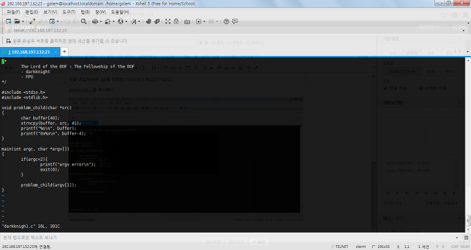Screen dimensions: 471x250
Task: Open the compose bar target dropdown
Action: [457, 238]
